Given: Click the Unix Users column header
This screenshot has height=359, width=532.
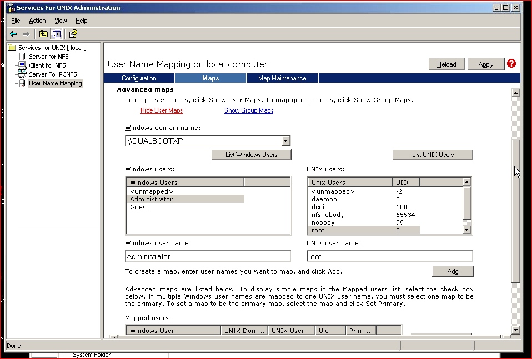Looking at the screenshot, I should click(x=350, y=183).
